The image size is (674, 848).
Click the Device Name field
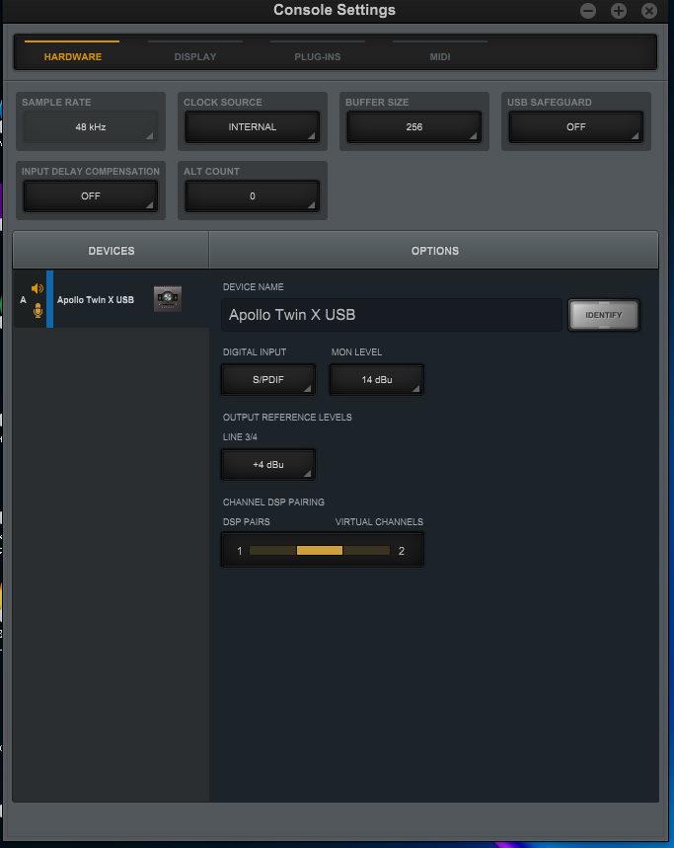pos(392,315)
